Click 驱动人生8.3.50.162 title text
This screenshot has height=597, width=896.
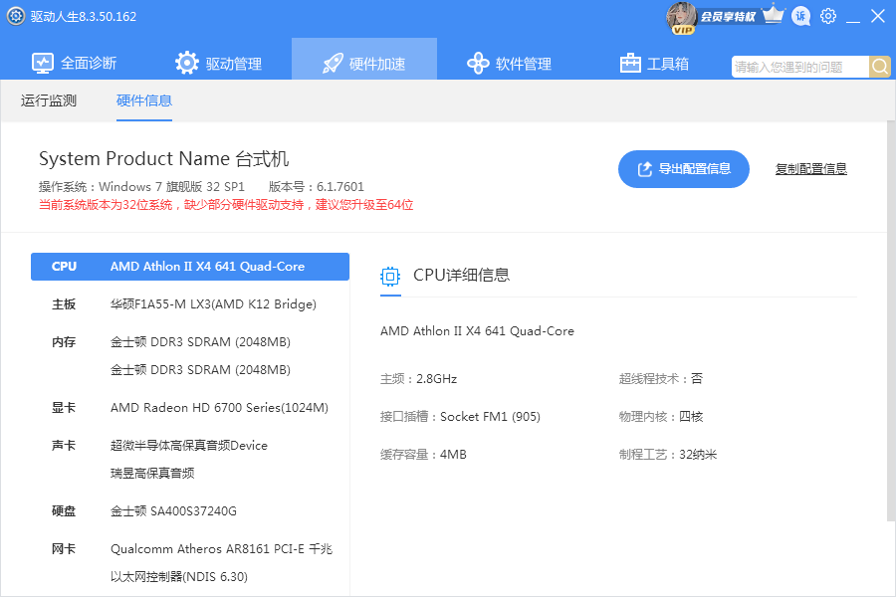84,17
